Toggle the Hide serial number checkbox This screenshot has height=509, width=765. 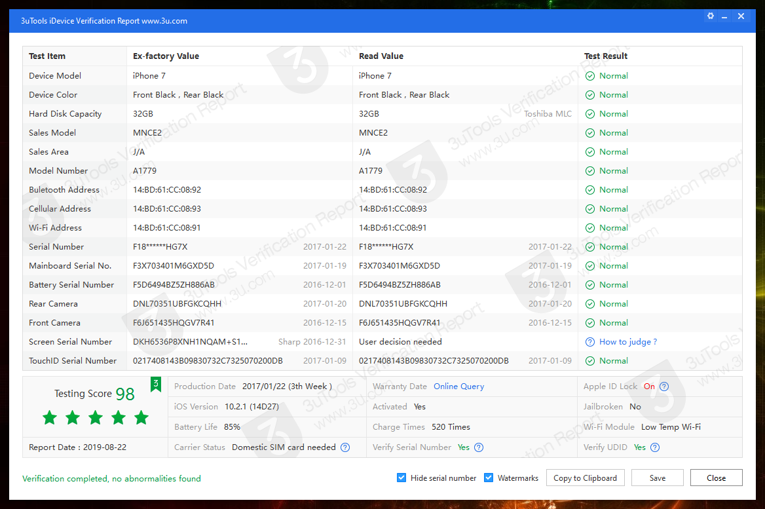click(401, 478)
